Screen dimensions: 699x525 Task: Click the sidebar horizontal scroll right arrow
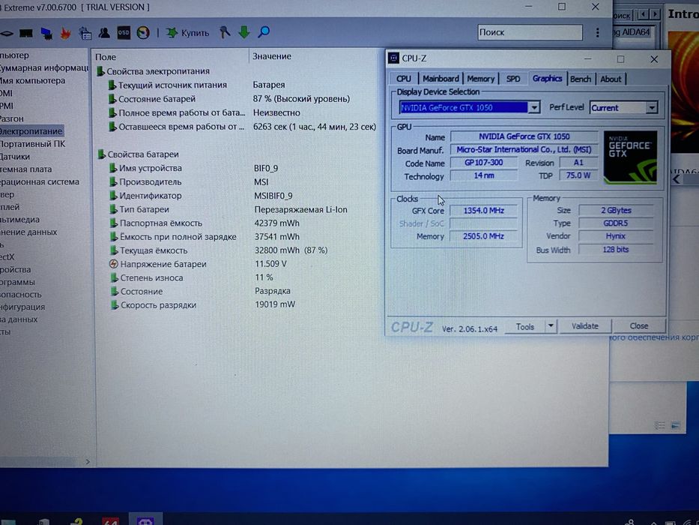point(88,462)
